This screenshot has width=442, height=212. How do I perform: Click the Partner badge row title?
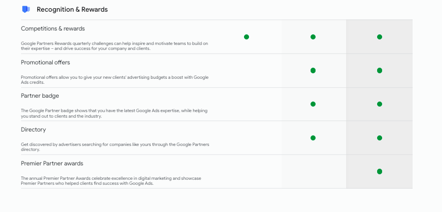click(40, 96)
